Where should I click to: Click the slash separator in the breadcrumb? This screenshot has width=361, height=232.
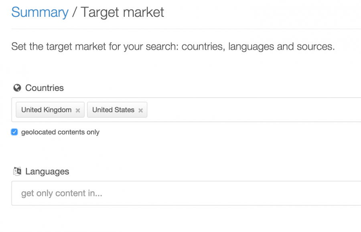74,12
